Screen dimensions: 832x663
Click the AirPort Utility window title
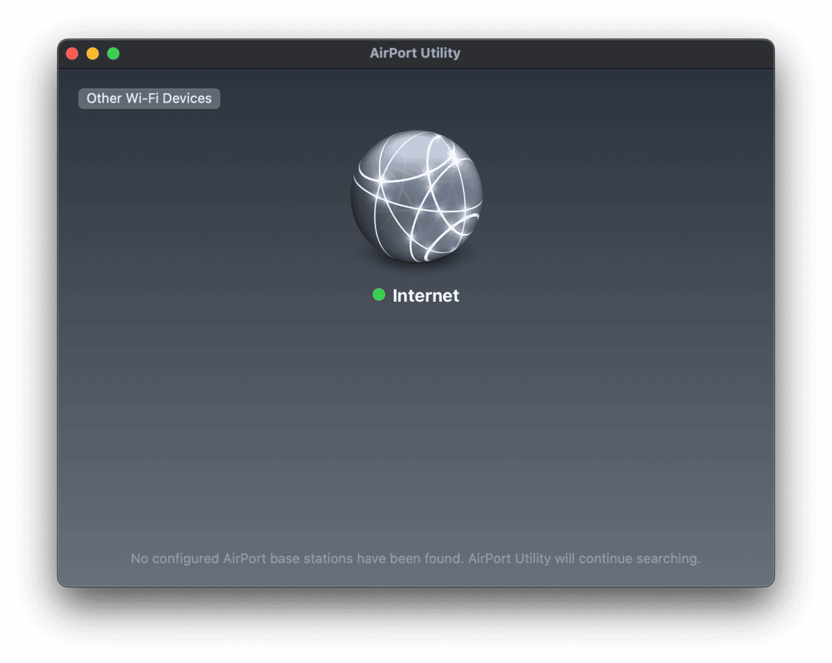click(415, 53)
